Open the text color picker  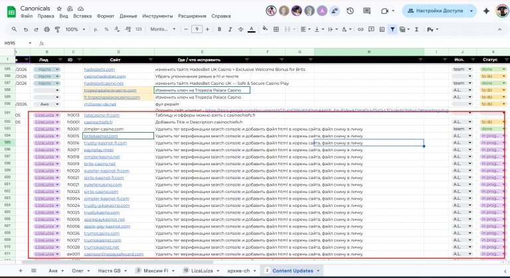tap(252, 29)
